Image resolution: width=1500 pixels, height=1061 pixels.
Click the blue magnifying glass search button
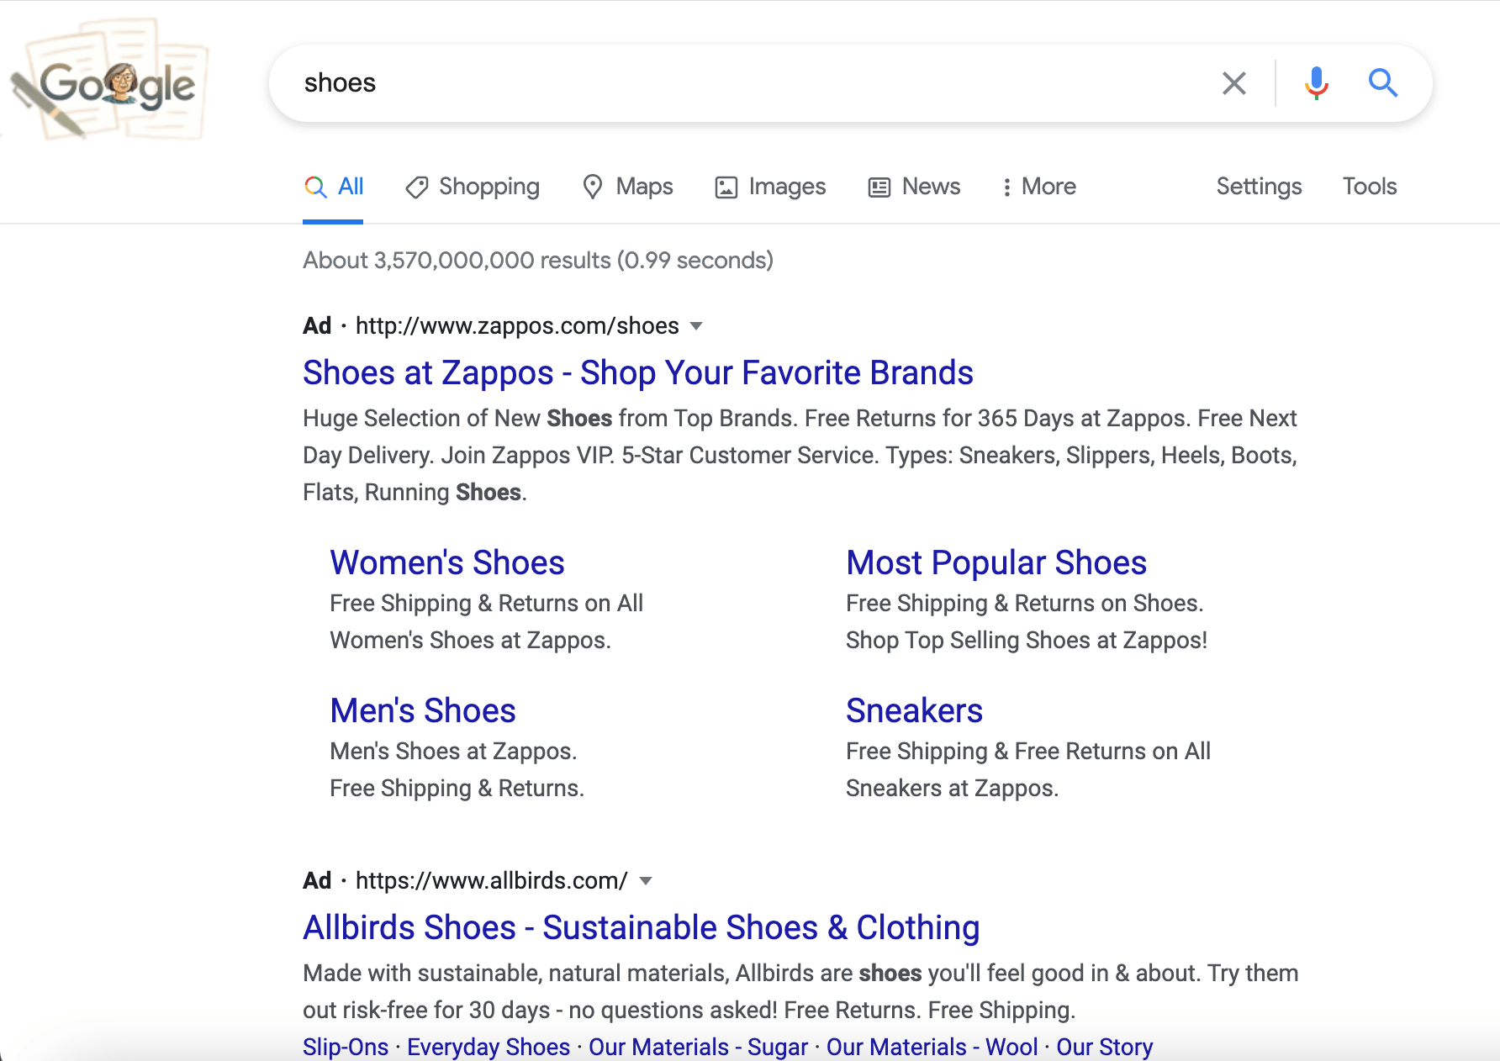pos(1382,83)
